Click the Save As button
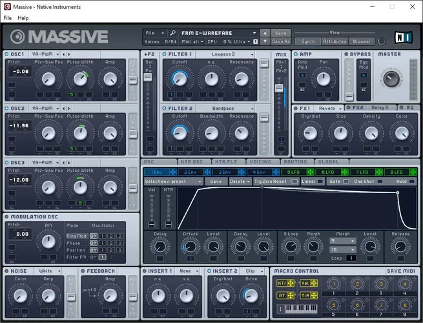The height and width of the screenshot is (323, 423). point(281,41)
